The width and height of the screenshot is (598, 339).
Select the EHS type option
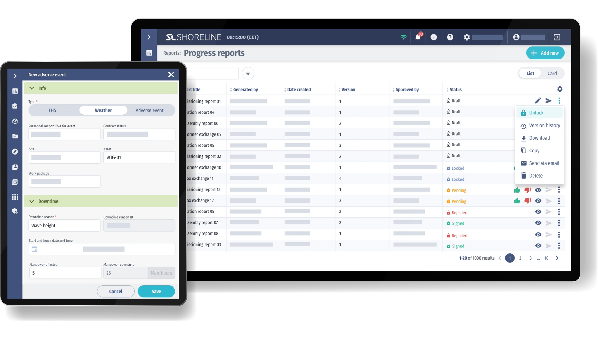pos(52,110)
